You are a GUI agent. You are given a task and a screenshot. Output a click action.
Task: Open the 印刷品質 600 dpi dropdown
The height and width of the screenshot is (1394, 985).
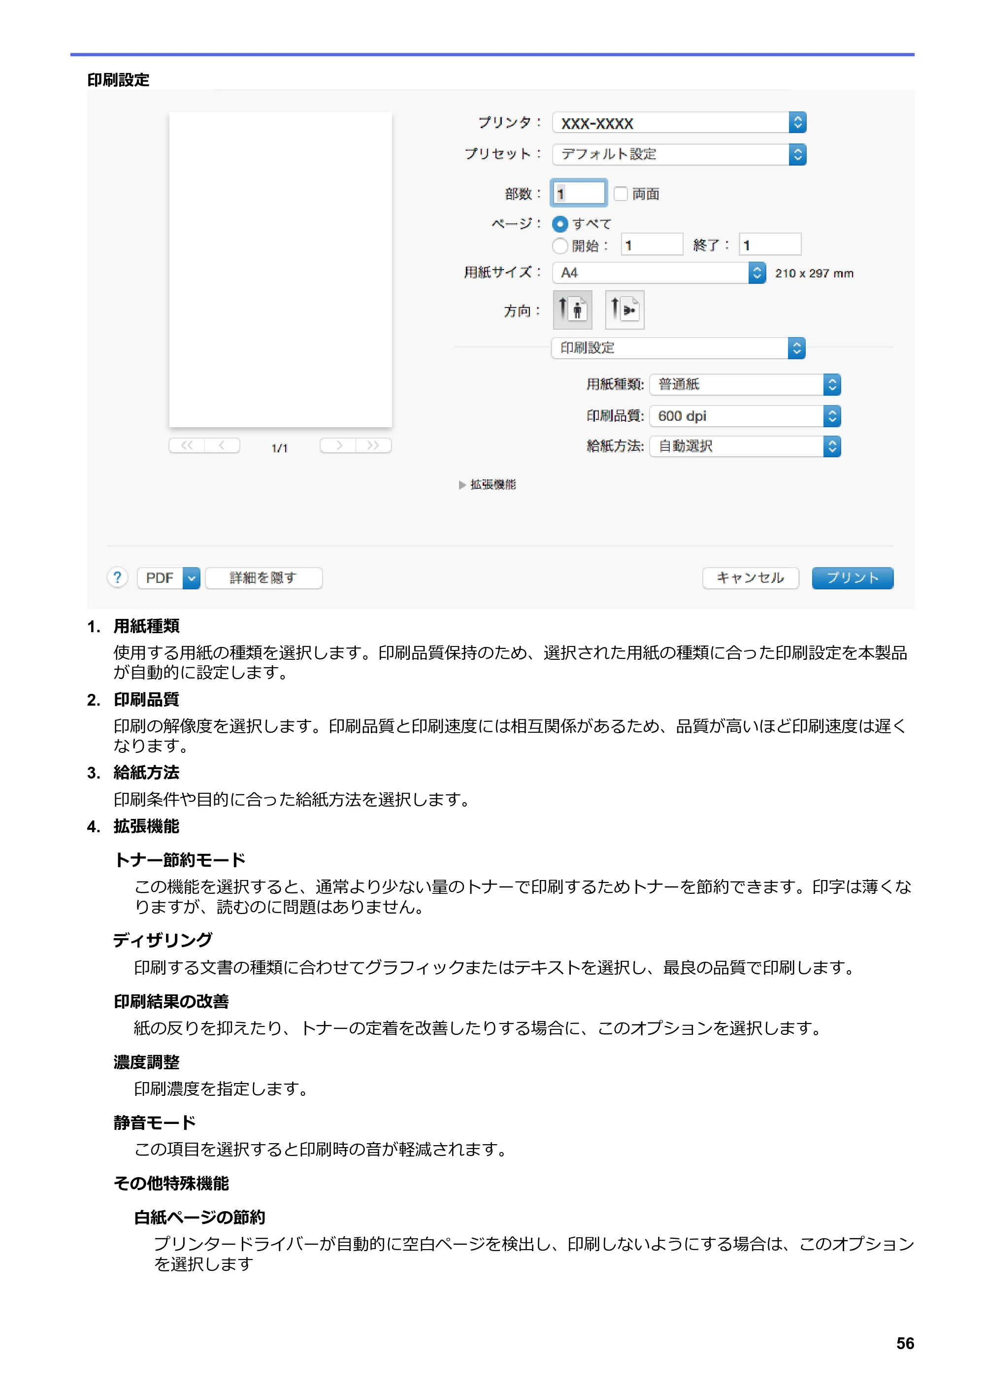[x=745, y=416]
